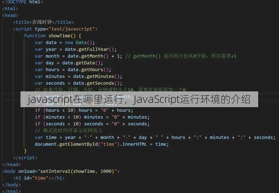Click the 'var hours = date.getHours();' line
Screen dimensions: 279x193
coord(73,70)
